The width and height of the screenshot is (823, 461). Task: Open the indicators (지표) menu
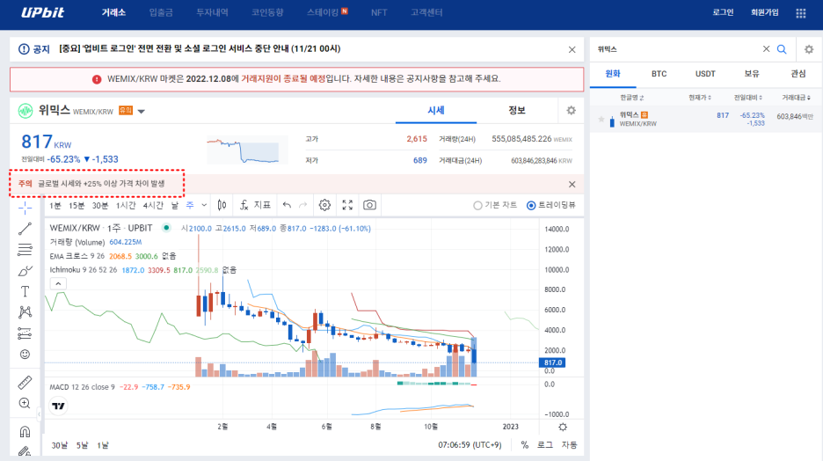[x=256, y=205]
